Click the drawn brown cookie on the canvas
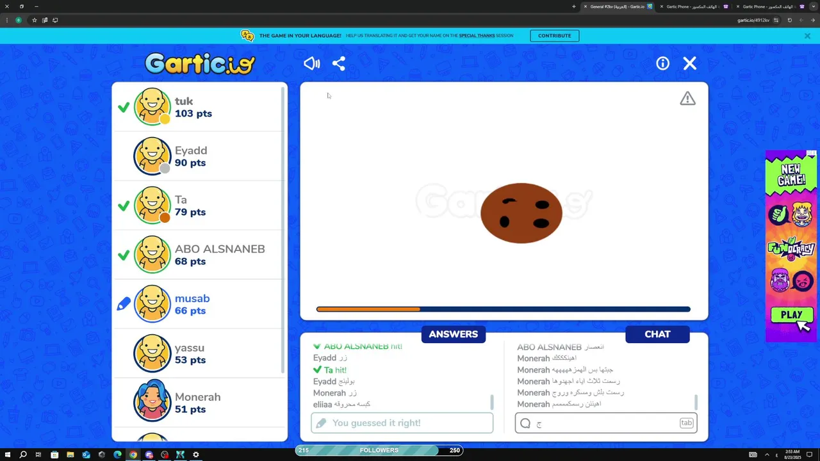This screenshot has height=461, width=820. pyautogui.click(x=521, y=213)
